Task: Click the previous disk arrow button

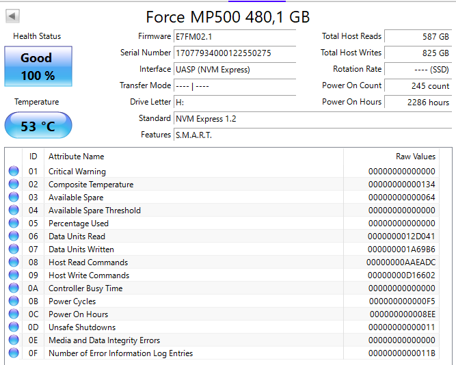Action: (13, 16)
